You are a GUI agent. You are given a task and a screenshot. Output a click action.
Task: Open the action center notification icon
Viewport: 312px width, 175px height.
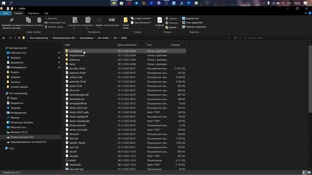tap(306, 3)
